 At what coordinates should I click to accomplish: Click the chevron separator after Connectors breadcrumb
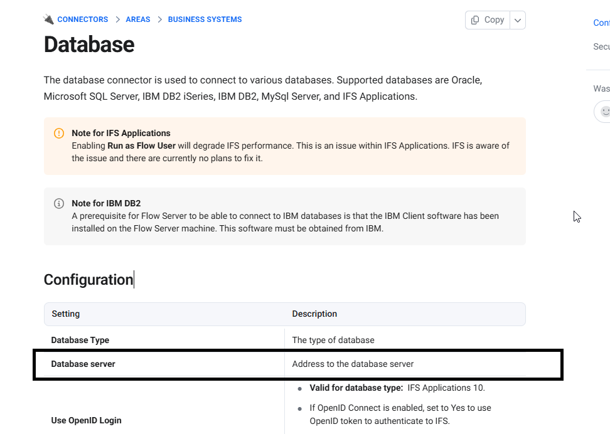point(117,19)
